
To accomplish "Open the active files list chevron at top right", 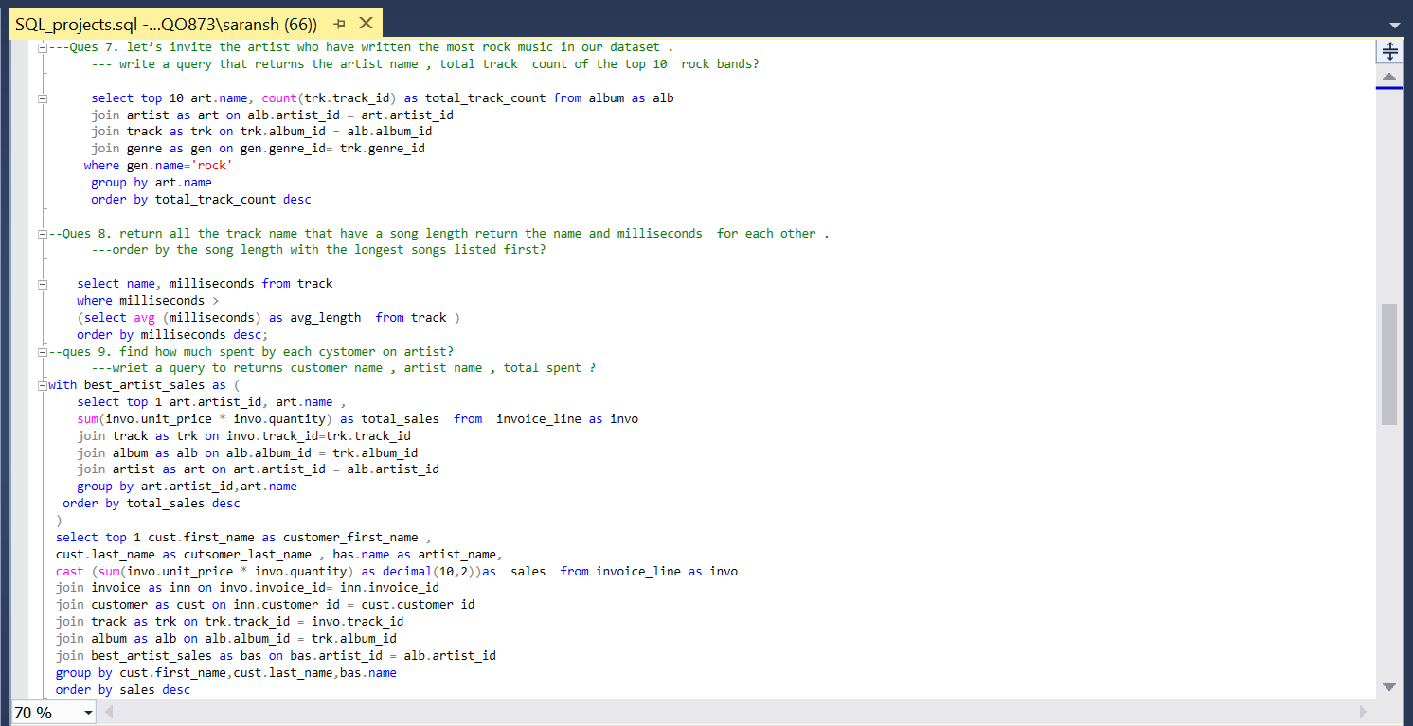I will pyautogui.click(x=1396, y=24).
